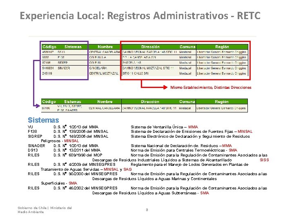
Task: Click 'Sistema Nacional de Declaración de Residuos'
Action: pyautogui.click(x=174, y=146)
